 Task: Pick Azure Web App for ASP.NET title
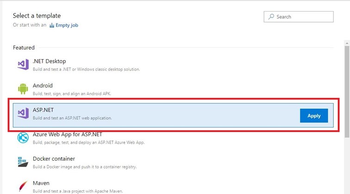coord(68,134)
